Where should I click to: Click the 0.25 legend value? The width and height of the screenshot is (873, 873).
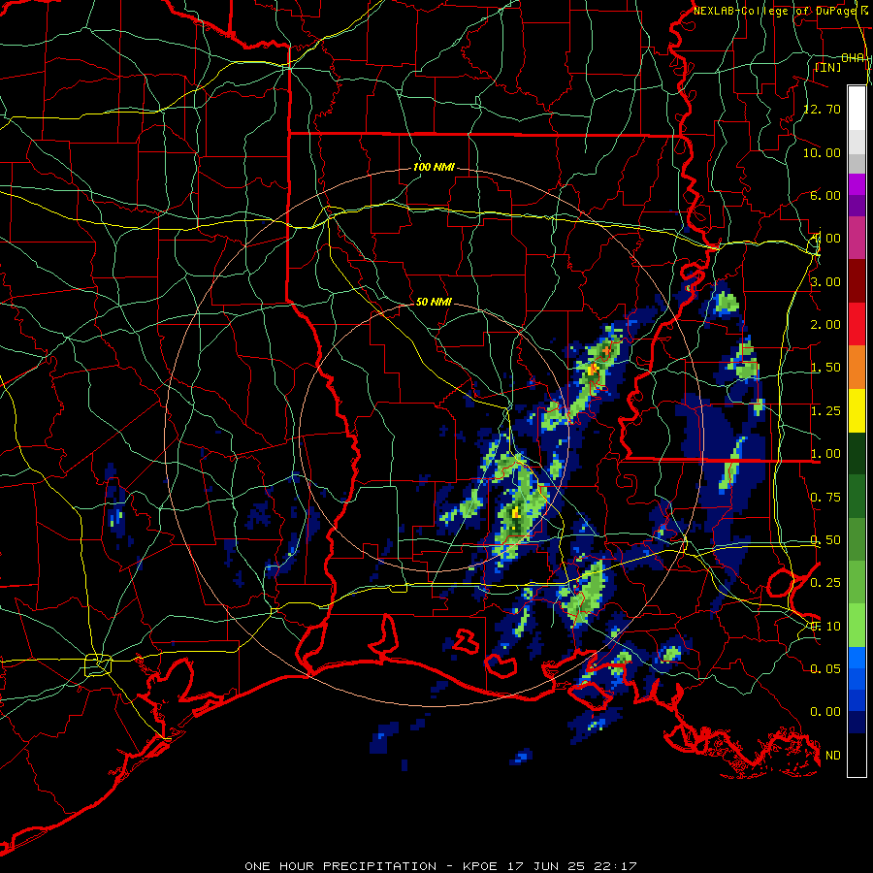[825, 583]
